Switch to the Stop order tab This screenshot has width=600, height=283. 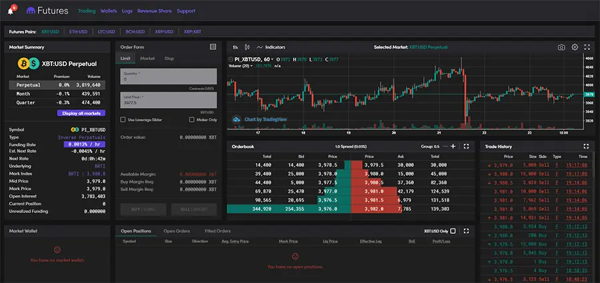(169, 59)
